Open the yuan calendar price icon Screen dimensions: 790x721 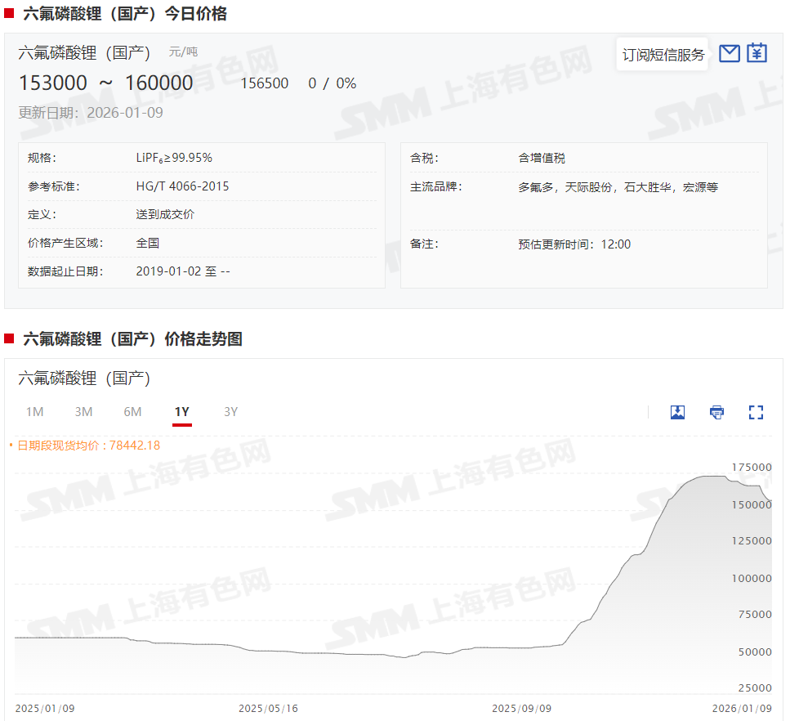pos(757,54)
